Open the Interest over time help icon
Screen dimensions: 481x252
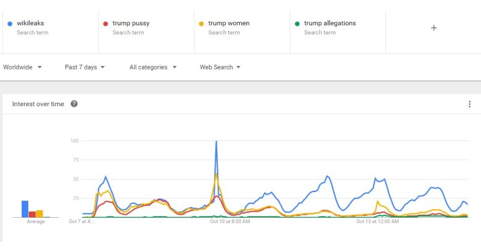(74, 104)
